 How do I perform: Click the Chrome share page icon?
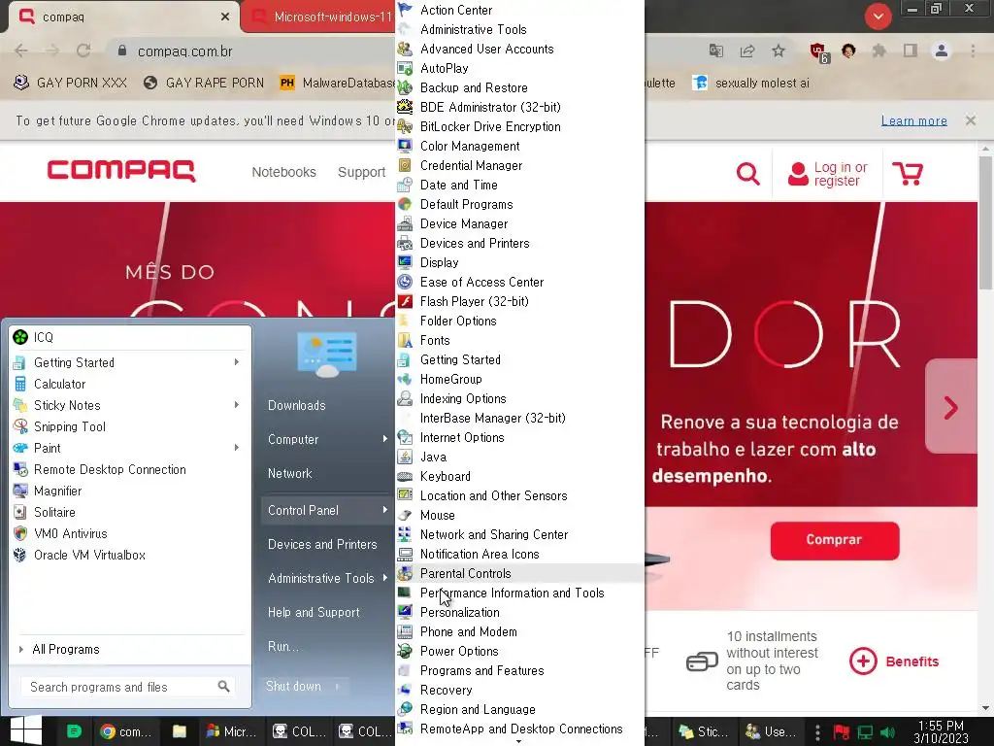pos(747,51)
